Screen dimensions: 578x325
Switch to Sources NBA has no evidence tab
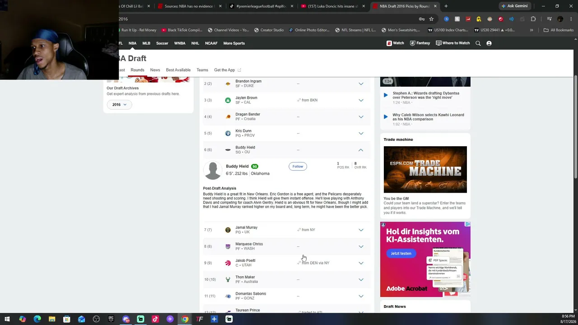point(189,6)
